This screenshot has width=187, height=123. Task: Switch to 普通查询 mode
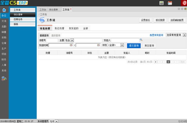(x=44, y=36)
